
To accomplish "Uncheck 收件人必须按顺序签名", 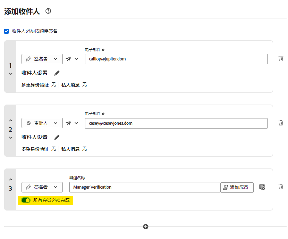I will tap(6, 31).
